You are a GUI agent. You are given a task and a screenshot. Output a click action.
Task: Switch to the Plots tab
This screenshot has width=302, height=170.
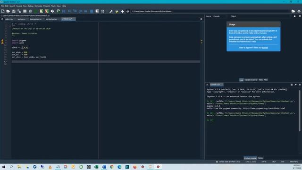pyautogui.click(x=260, y=80)
